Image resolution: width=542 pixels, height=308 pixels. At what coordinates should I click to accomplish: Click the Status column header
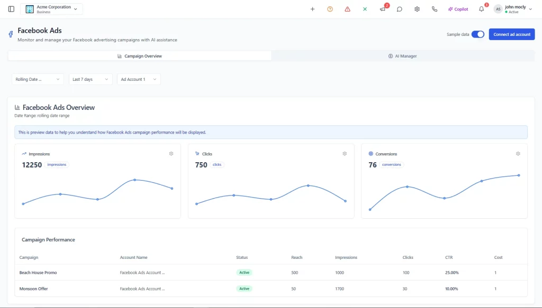[x=242, y=257]
